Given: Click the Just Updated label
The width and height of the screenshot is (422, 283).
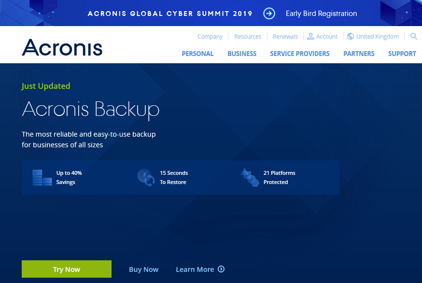Looking at the screenshot, I should tap(46, 86).
